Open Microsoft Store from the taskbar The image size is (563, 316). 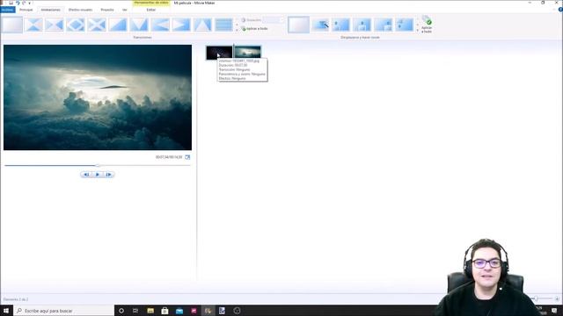pyautogui.click(x=165, y=311)
